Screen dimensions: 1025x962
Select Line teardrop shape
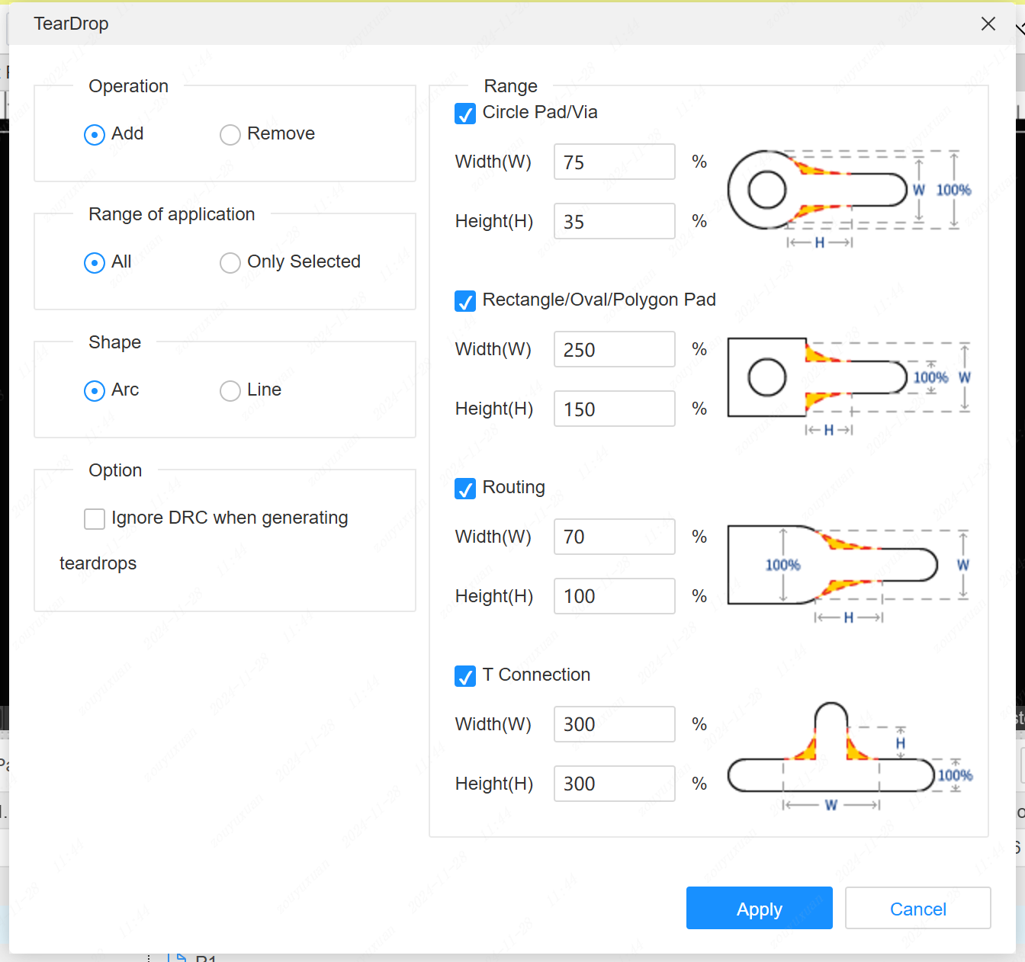pyautogui.click(x=230, y=391)
